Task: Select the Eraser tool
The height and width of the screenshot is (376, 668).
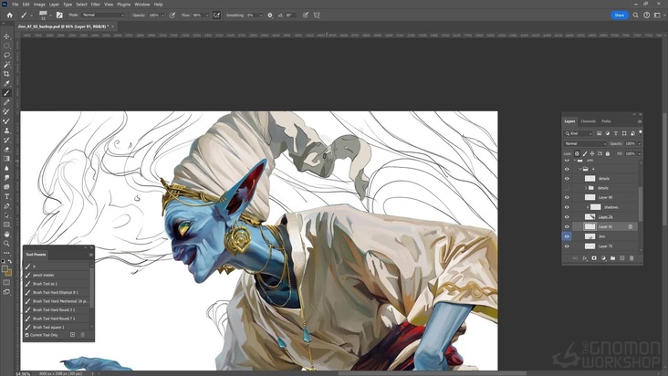Action: tap(6, 149)
